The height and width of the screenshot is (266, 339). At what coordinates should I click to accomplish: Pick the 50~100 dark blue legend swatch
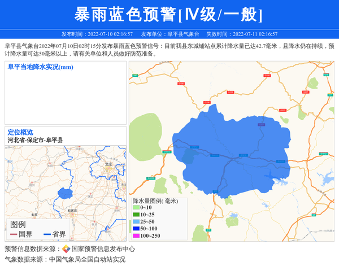(x=136, y=228)
